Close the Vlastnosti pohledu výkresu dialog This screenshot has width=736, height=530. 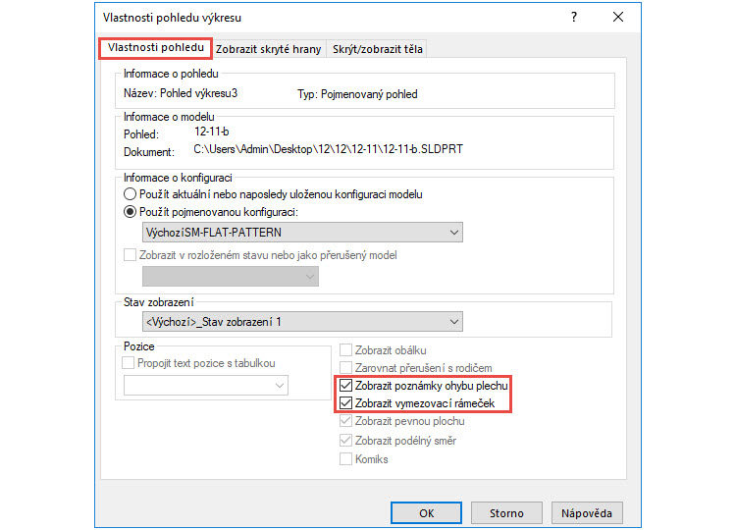pos(617,17)
